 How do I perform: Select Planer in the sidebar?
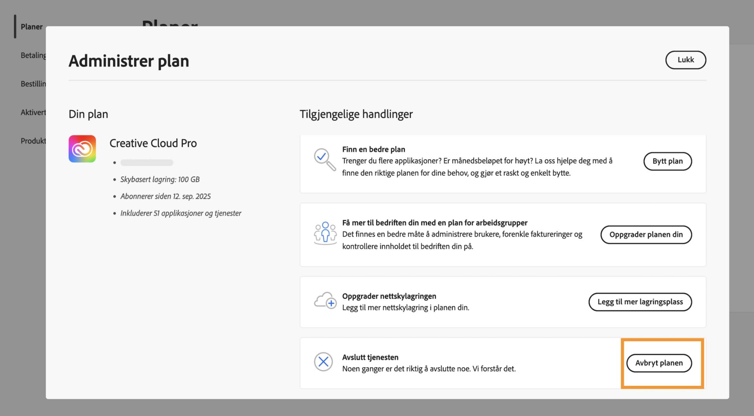coord(31,27)
